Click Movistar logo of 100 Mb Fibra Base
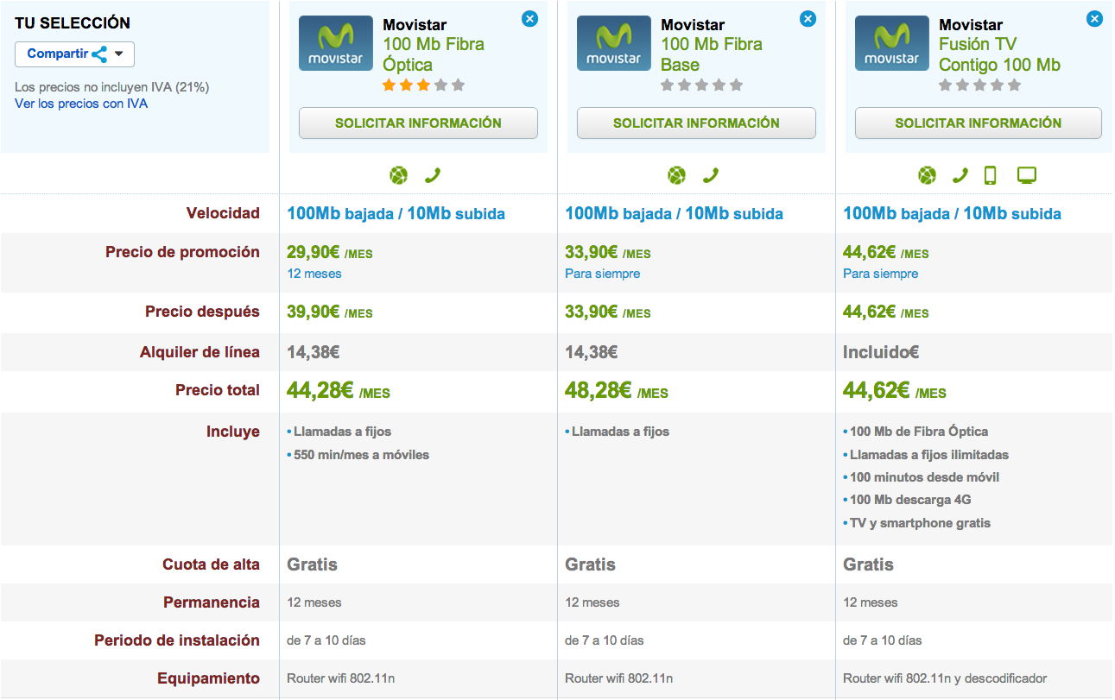The height and width of the screenshot is (700, 1115). click(614, 43)
